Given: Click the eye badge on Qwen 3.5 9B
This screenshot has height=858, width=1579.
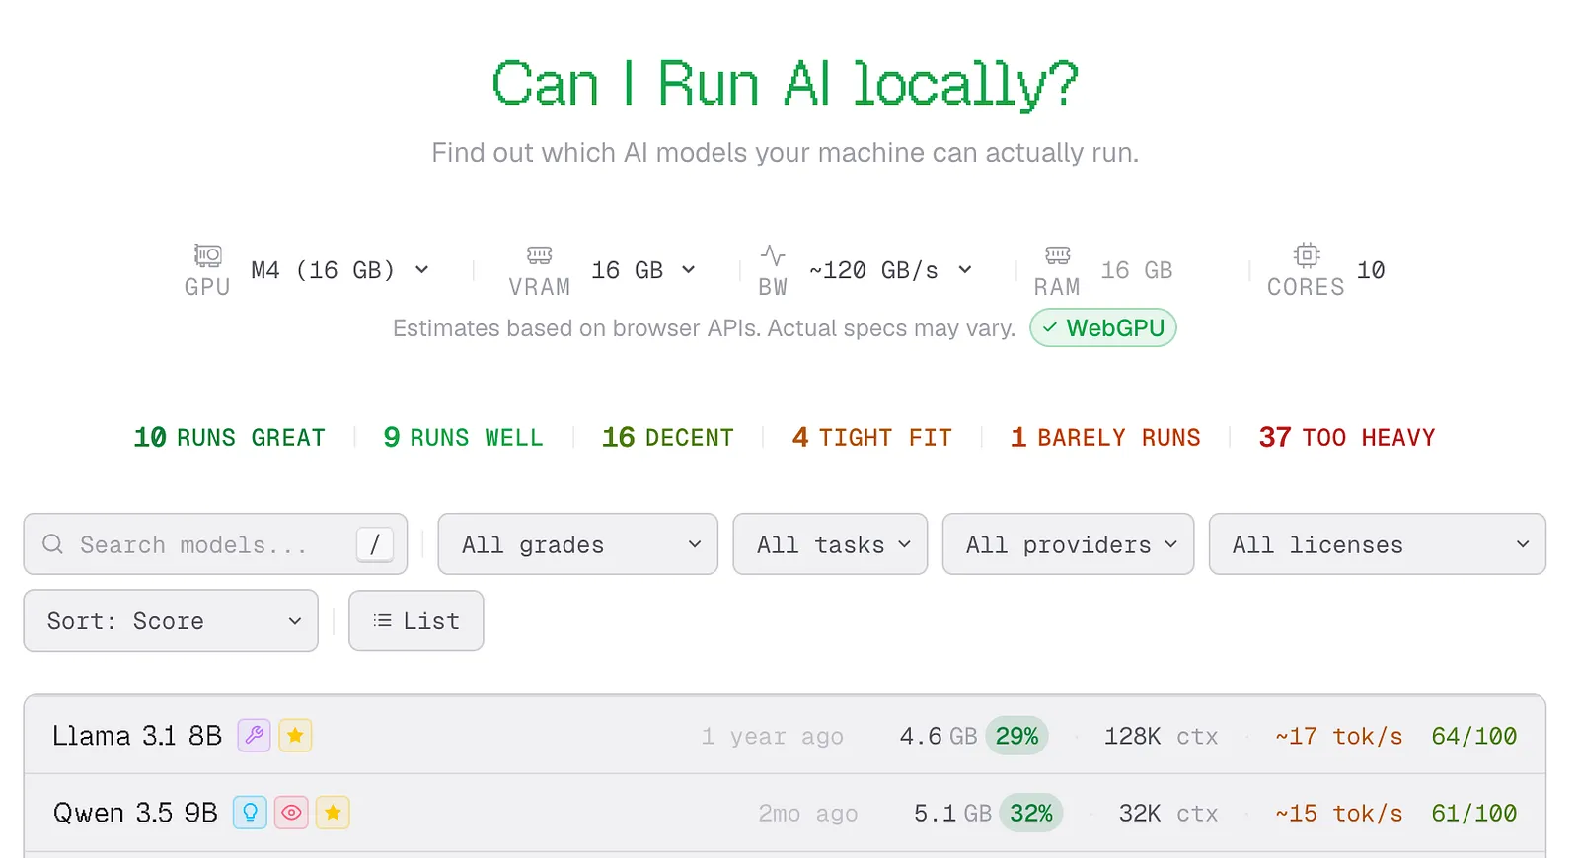Looking at the screenshot, I should point(291,813).
